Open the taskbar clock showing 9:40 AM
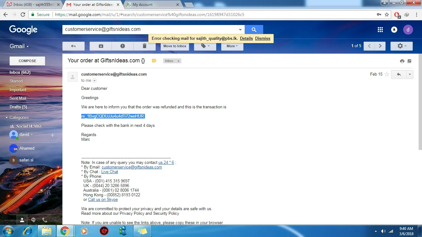Image resolution: width=422 pixels, height=237 pixels. point(406,231)
